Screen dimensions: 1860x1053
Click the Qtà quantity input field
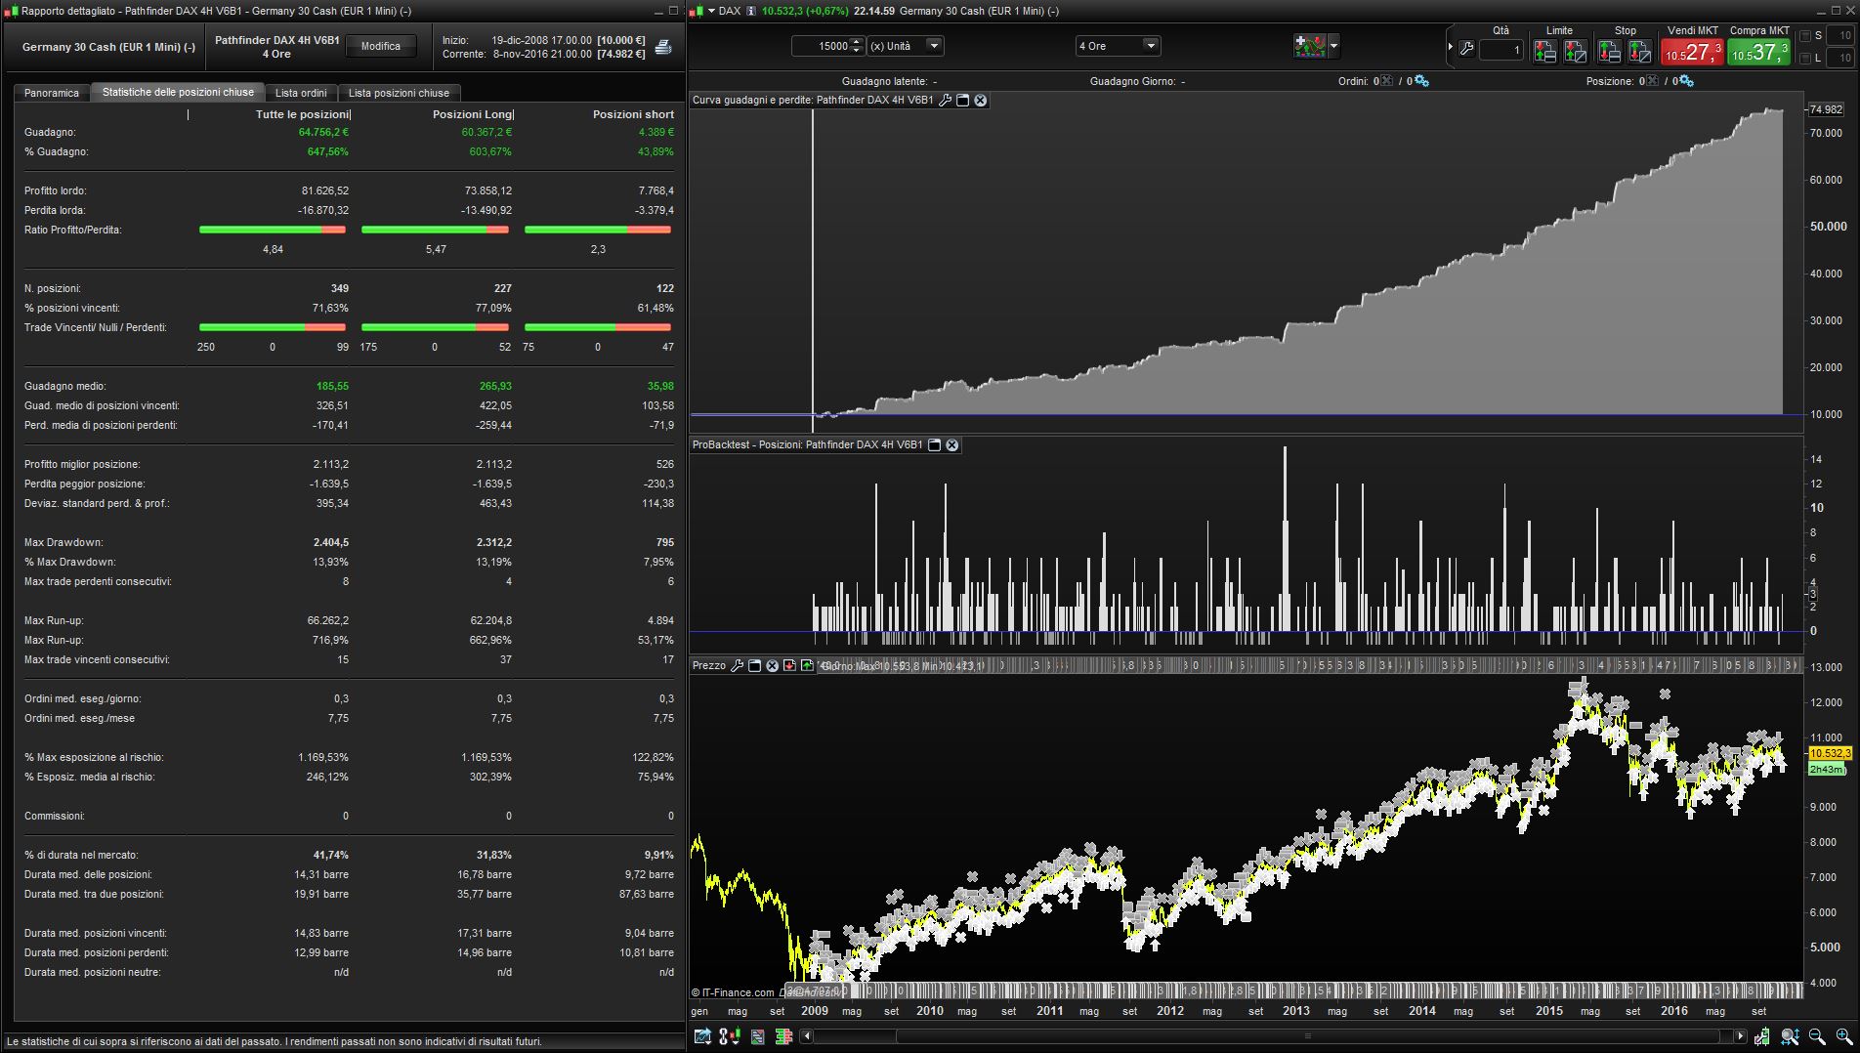pos(1501,50)
